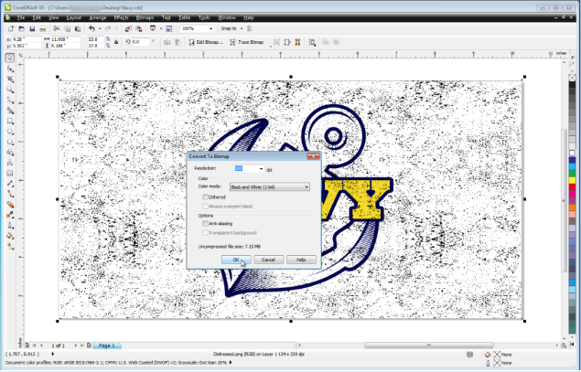Select the Pick tool in toolbox

tap(10, 58)
